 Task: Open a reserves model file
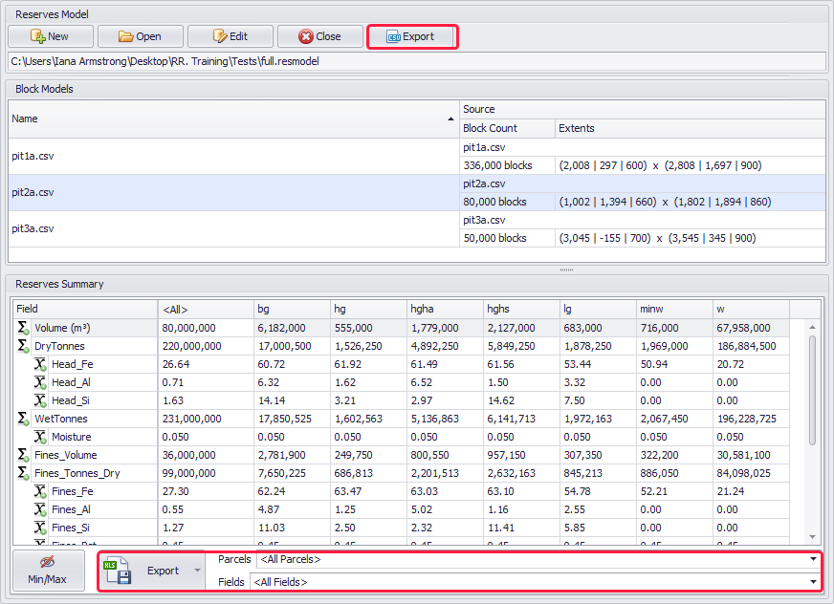point(141,36)
